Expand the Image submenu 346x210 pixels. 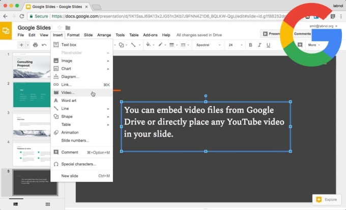(108, 61)
